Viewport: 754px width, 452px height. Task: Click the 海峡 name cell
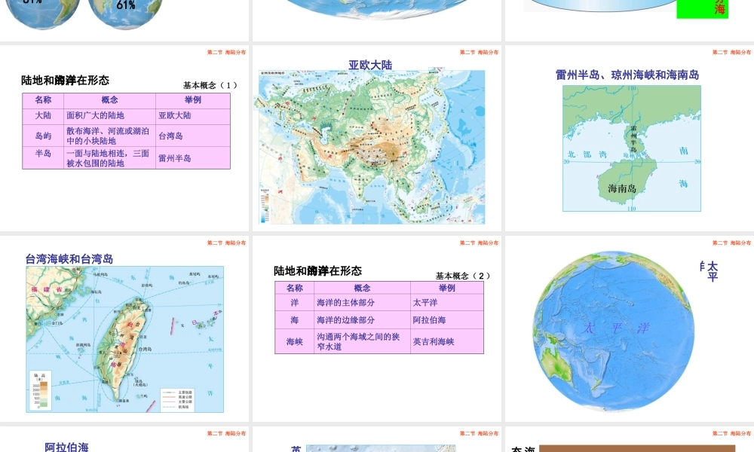click(x=294, y=341)
